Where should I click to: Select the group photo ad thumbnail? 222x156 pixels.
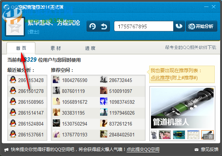[x=165, y=135]
